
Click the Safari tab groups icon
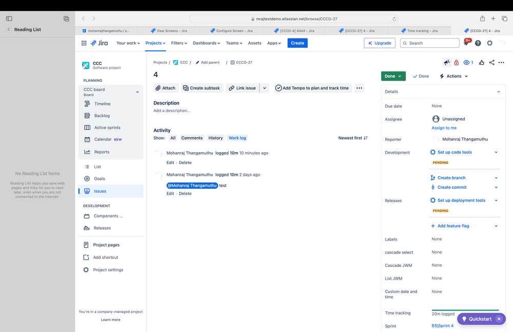pyautogui.click(x=66, y=19)
